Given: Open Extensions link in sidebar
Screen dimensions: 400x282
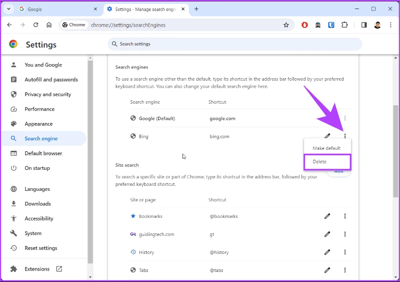Looking at the screenshot, I should (43, 269).
